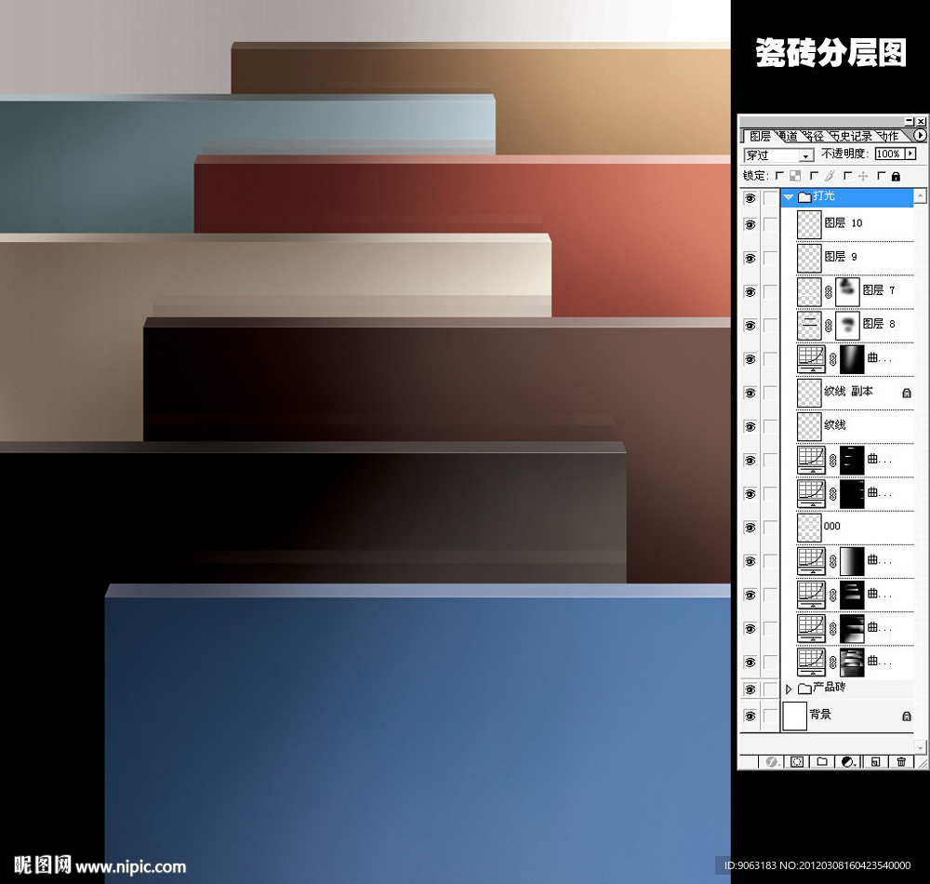The height and width of the screenshot is (884, 930).
Task: Open the 穿过 blend mode dropdown
Action: (805, 155)
